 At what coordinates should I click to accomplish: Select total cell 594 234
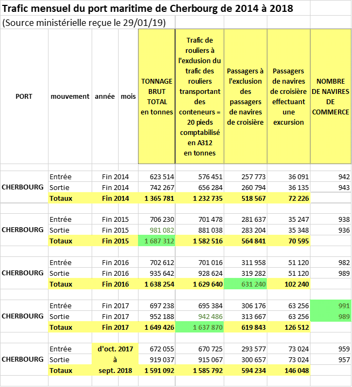(245, 370)
